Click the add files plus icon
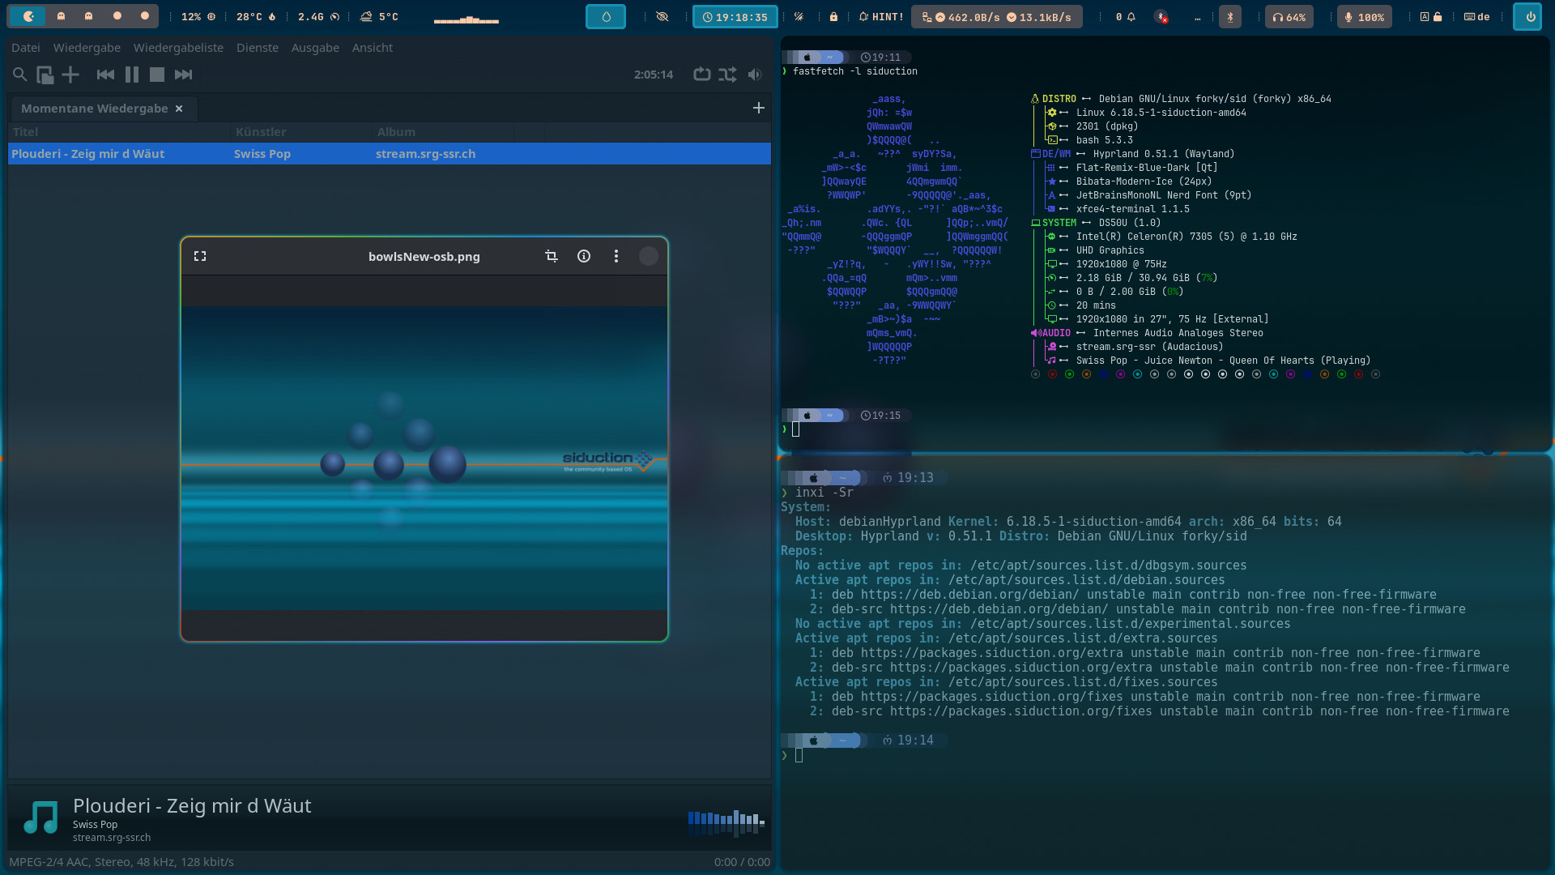 click(70, 75)
